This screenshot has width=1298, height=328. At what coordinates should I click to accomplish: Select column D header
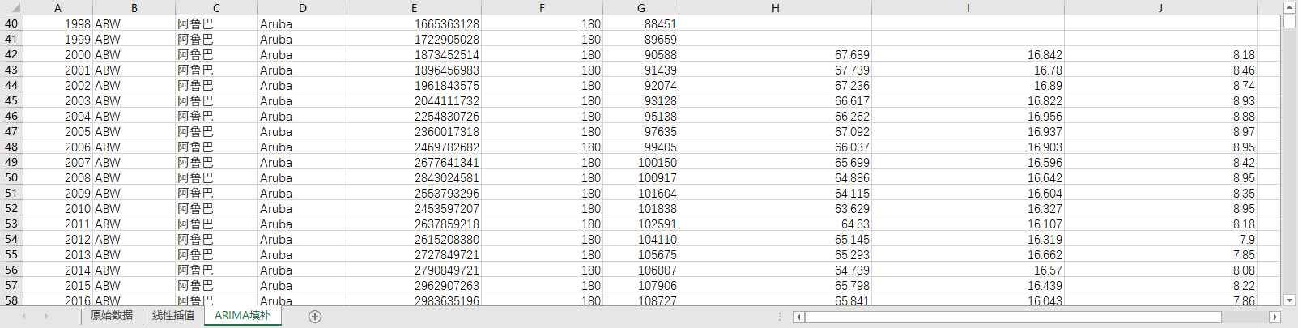(302, 8)
